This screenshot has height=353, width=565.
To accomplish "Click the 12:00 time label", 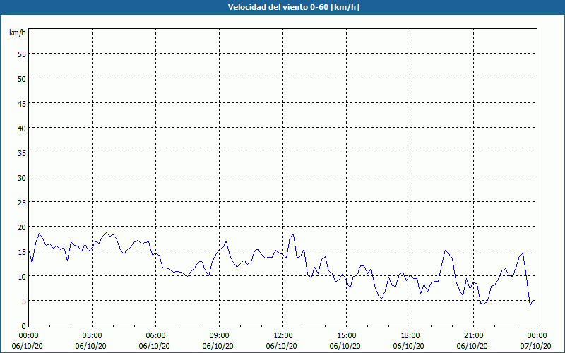I will coord(283,336).
